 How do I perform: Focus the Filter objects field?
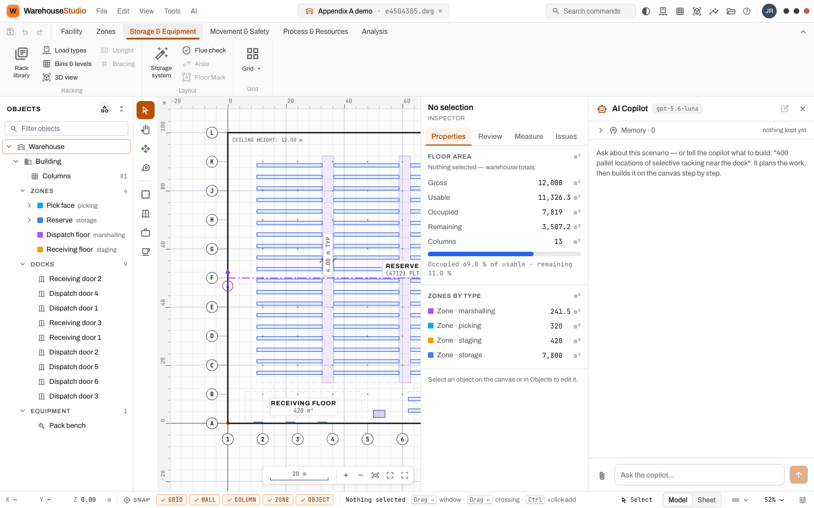coord(67,129)
